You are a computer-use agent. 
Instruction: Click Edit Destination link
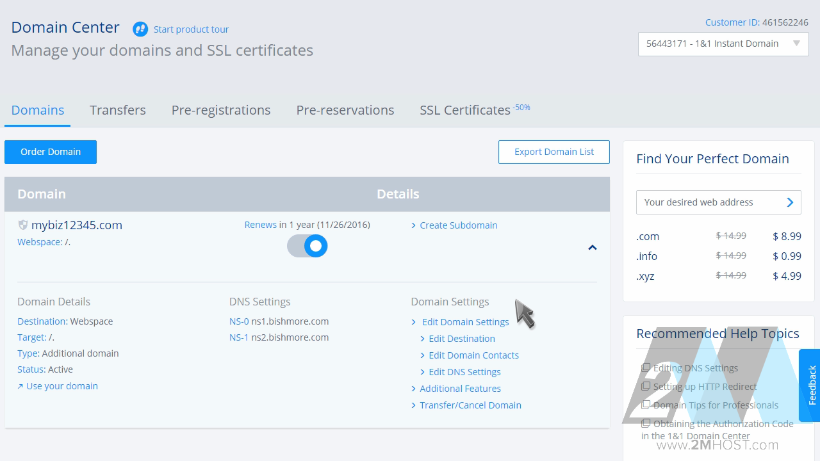(462, 339)
